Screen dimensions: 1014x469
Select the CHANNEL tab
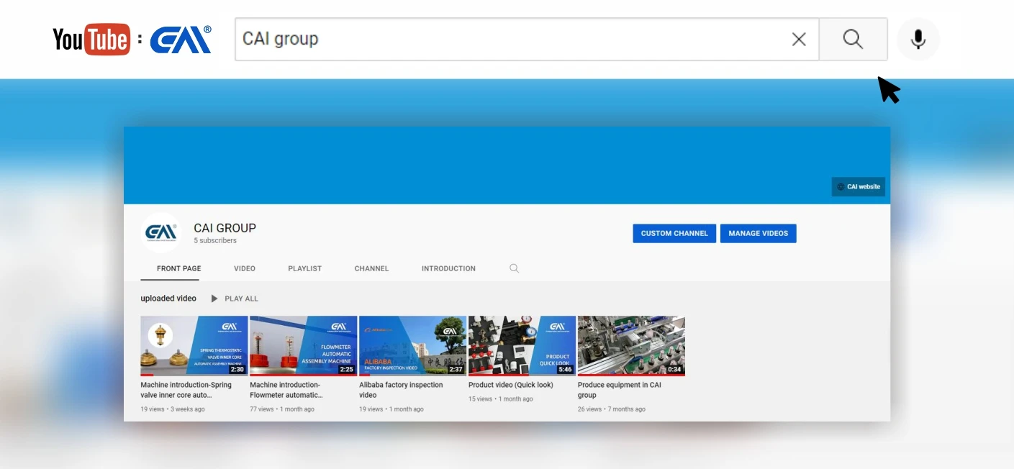click(371, 268)
